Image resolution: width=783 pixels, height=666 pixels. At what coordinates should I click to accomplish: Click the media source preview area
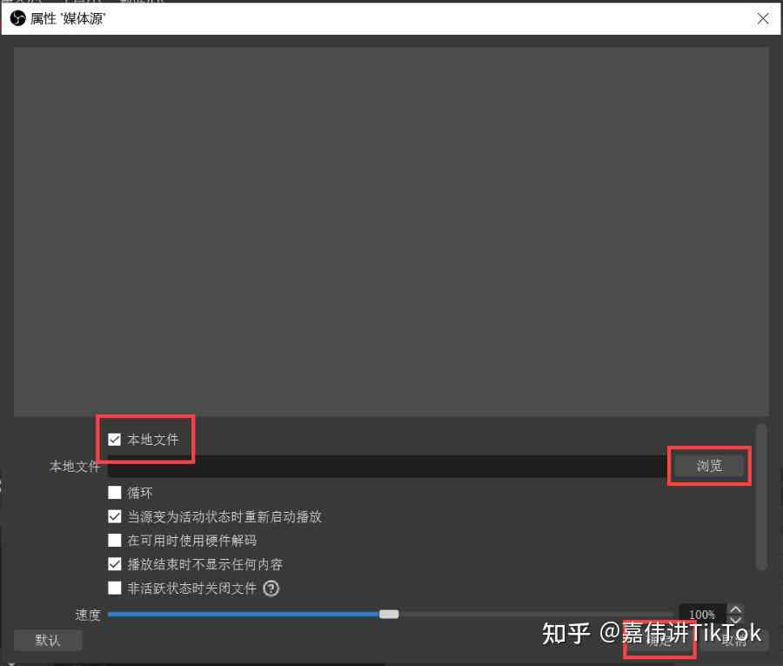point(391,232)
